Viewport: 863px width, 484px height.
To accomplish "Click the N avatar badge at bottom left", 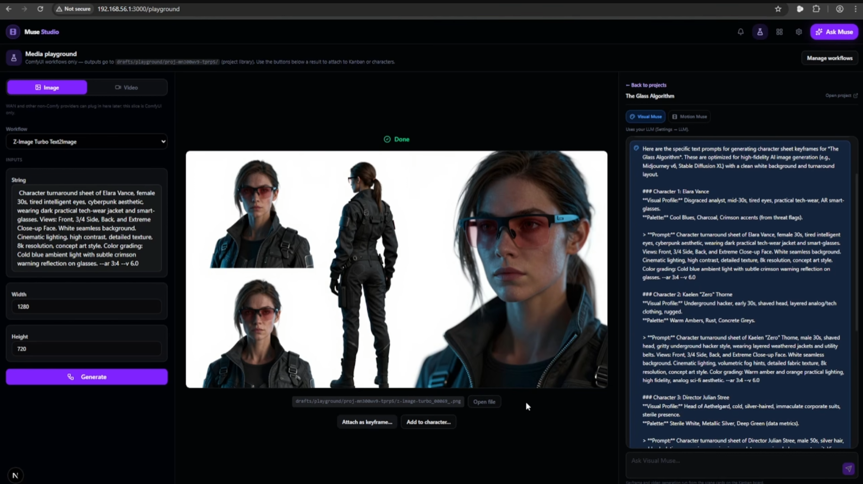I will pyautogui.click(x=15, y=475).
